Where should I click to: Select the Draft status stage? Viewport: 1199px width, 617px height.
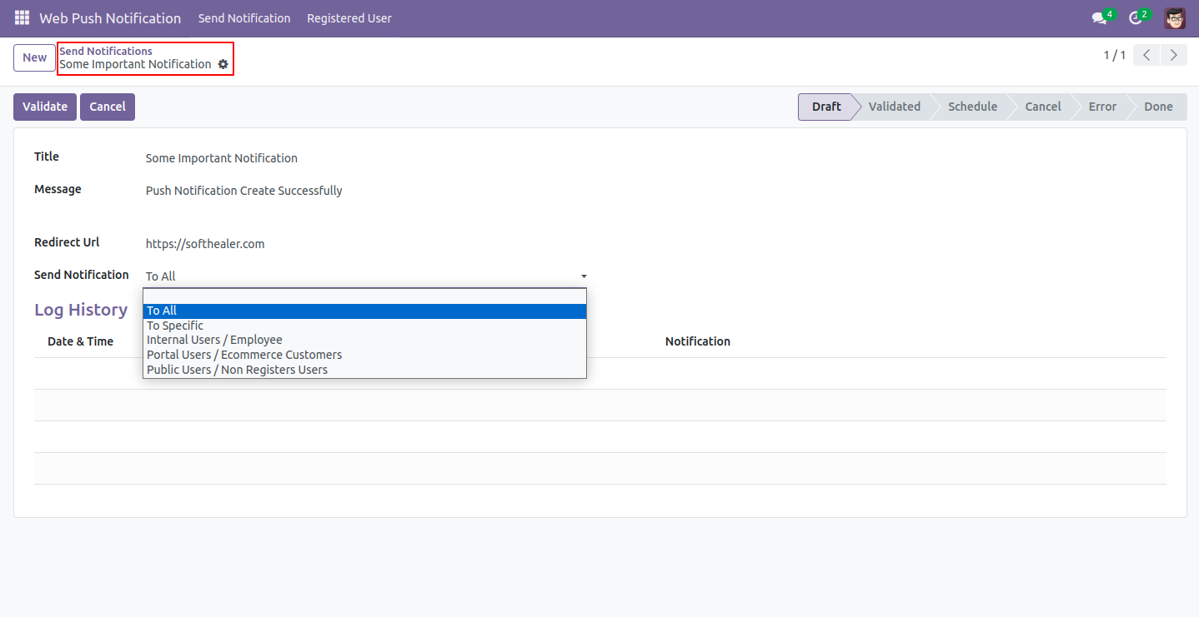coord(825,107)
